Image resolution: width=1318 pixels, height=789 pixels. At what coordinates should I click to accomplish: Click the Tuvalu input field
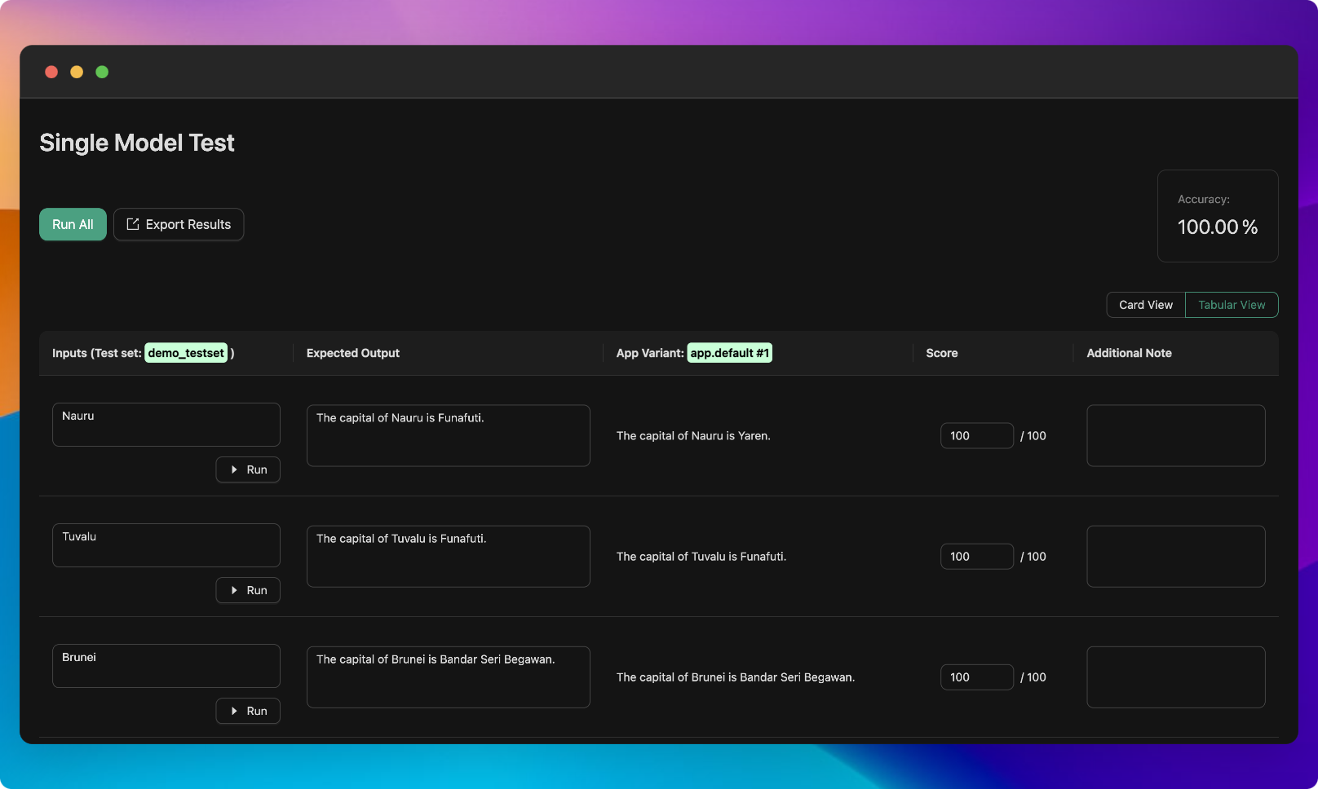point(166,545)
